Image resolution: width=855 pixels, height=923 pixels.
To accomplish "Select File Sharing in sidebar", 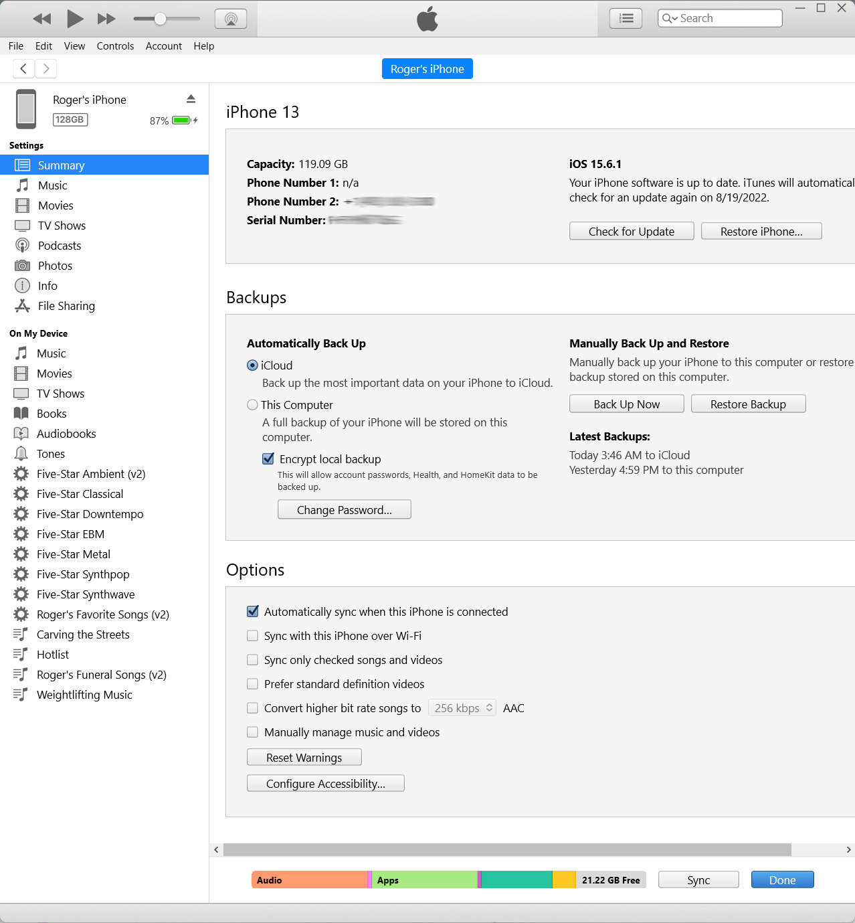I will 66,306.
